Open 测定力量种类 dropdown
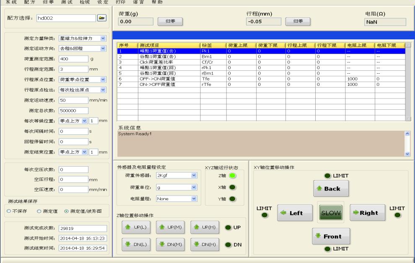This screenshot has width=415, height=263. 103,39
